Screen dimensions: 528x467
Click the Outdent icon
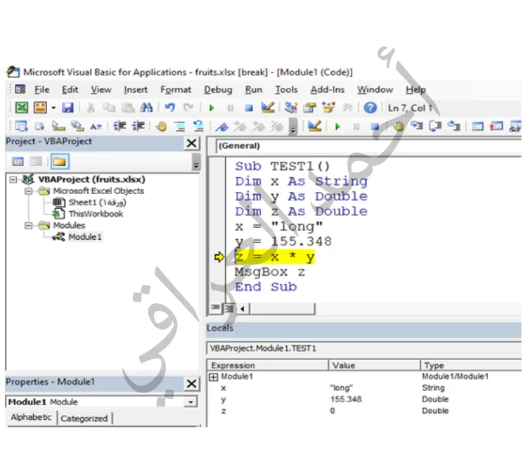click(x=139, y=127)
